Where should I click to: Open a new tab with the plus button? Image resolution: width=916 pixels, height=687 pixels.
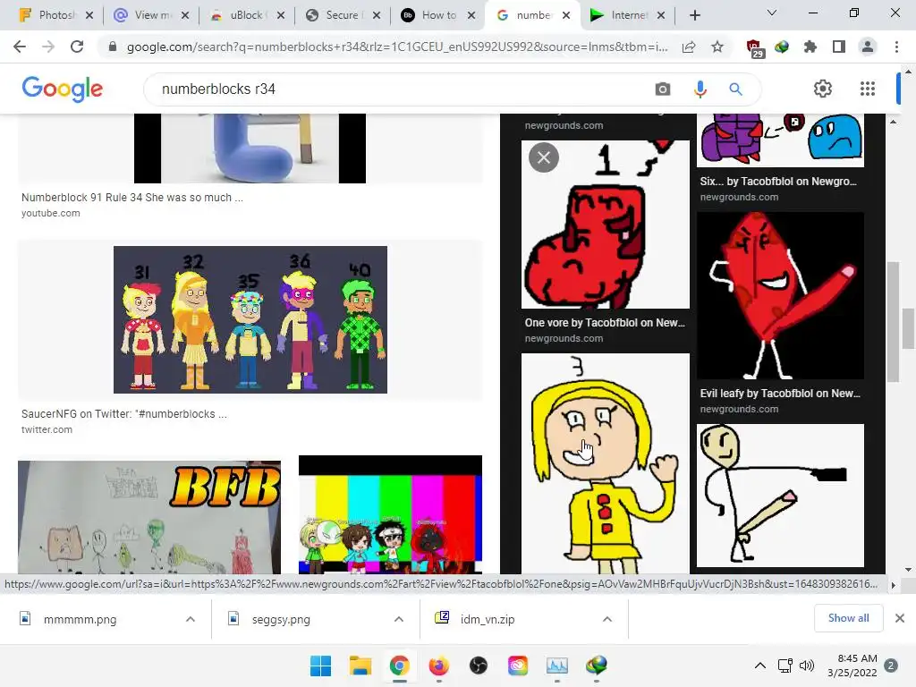pos(694,15)
